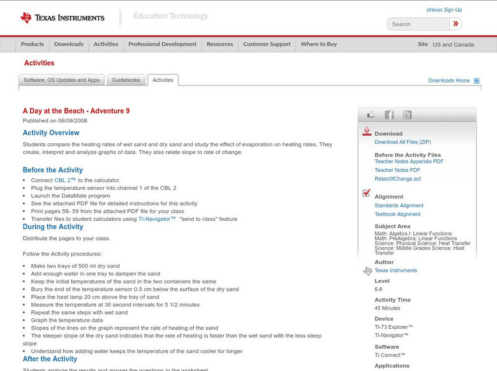
Task: Follow the TI-Navigator product link
Action: [x=157, y=219]
